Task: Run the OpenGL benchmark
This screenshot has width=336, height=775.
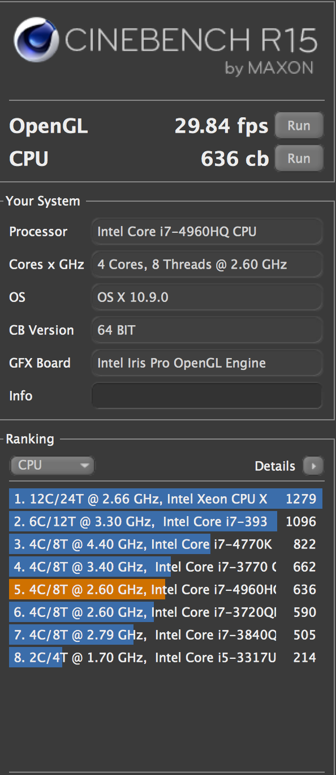Action: 299,125
